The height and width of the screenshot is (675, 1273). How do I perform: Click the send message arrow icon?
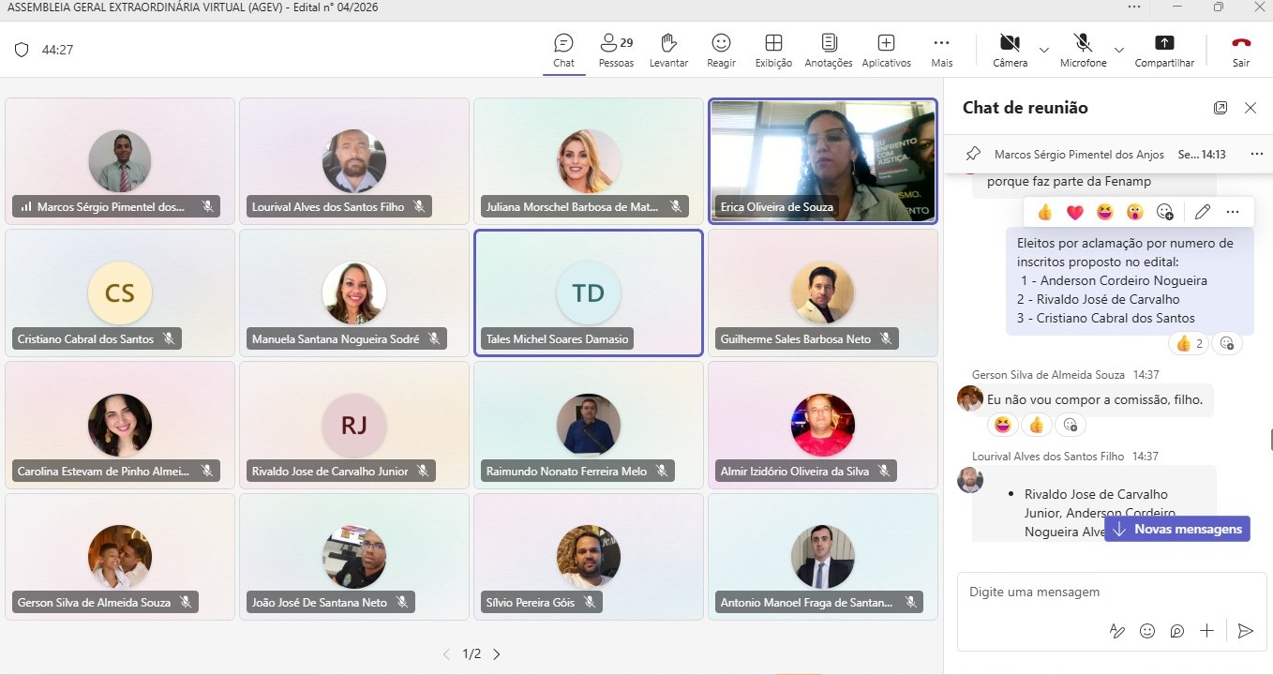pos(1245,631)
